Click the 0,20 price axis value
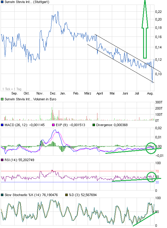This screenshot has width=167, height=228. (158, 19)
